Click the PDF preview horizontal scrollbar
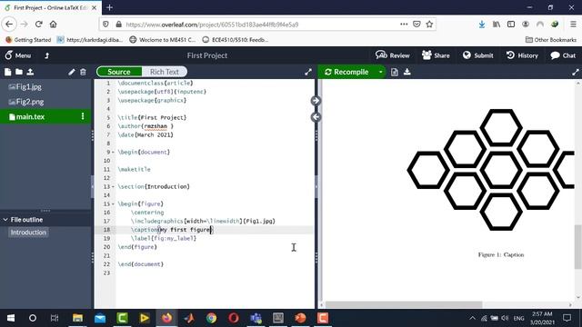The height and width of the screenshot is (327, 582). click(404, 305)
